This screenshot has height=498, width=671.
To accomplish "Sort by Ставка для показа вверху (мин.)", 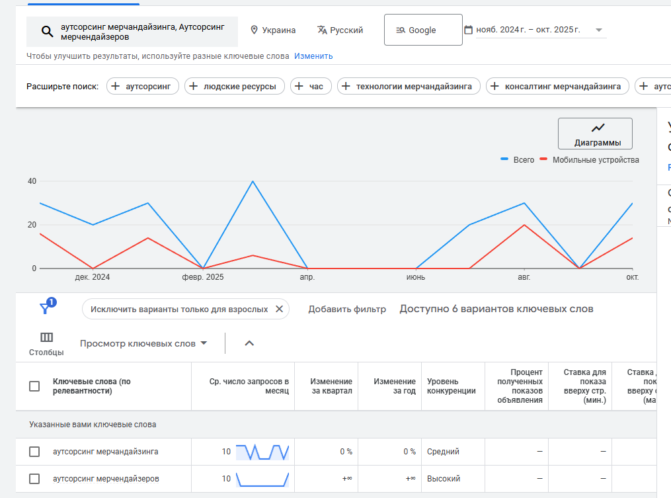I will 584,386.
